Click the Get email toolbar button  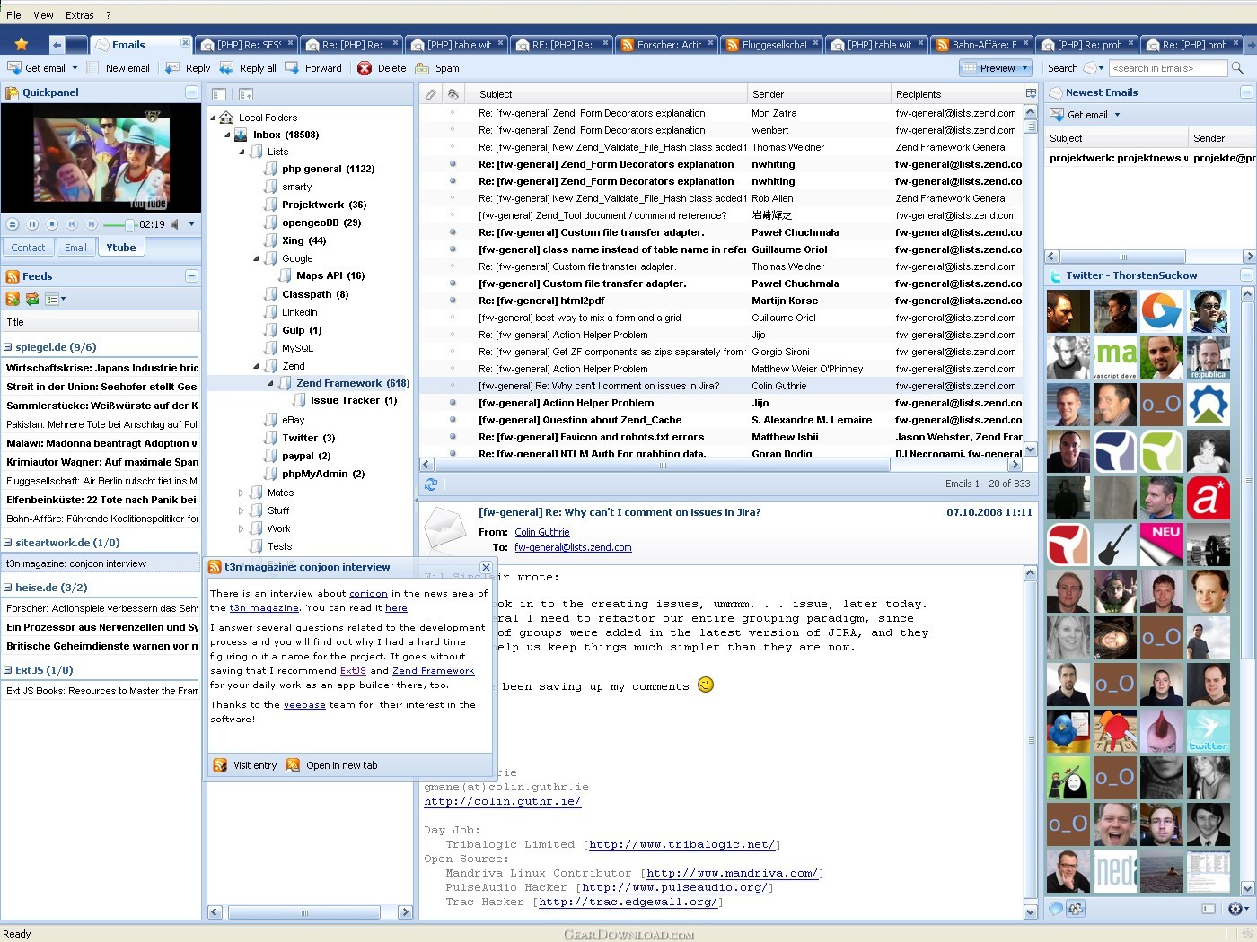click(36, 68)
